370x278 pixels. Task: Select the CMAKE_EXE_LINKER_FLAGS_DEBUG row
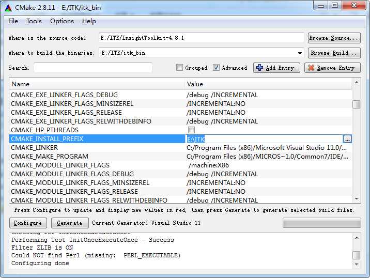(180, 95)
